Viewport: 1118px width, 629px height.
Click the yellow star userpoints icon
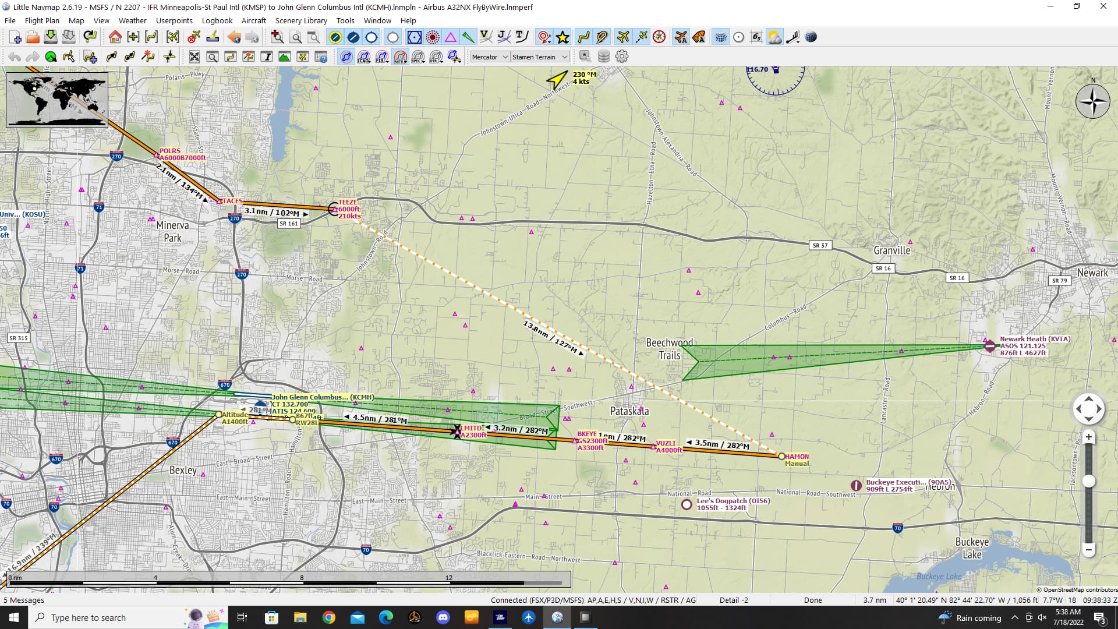[562, 37]
